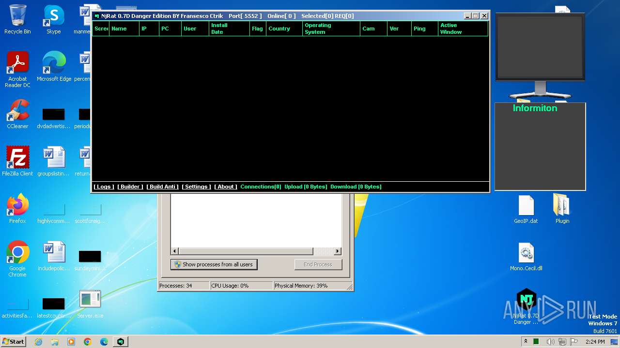Image resolution: width=620 pixels, height=348 pixels.
Task: Click the Informiton panel
Action: click(540, 146)
